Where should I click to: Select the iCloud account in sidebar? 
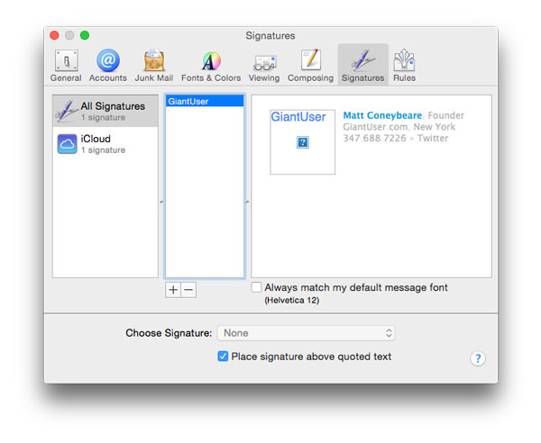coord(105,144)
